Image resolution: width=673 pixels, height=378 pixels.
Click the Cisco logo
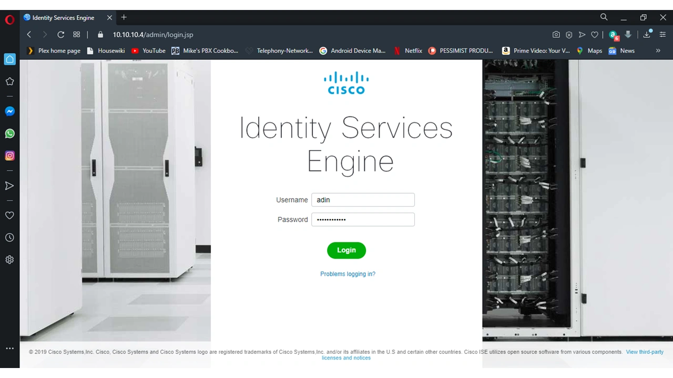pyautogui.click(x=346, y=83)
